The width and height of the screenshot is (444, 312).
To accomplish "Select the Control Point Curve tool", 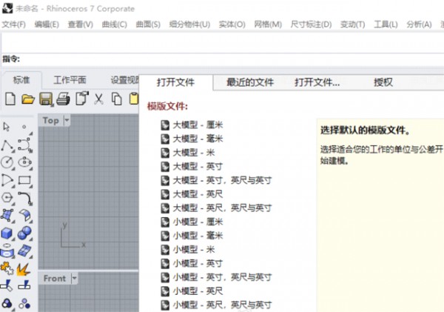I will pos(25,145).
